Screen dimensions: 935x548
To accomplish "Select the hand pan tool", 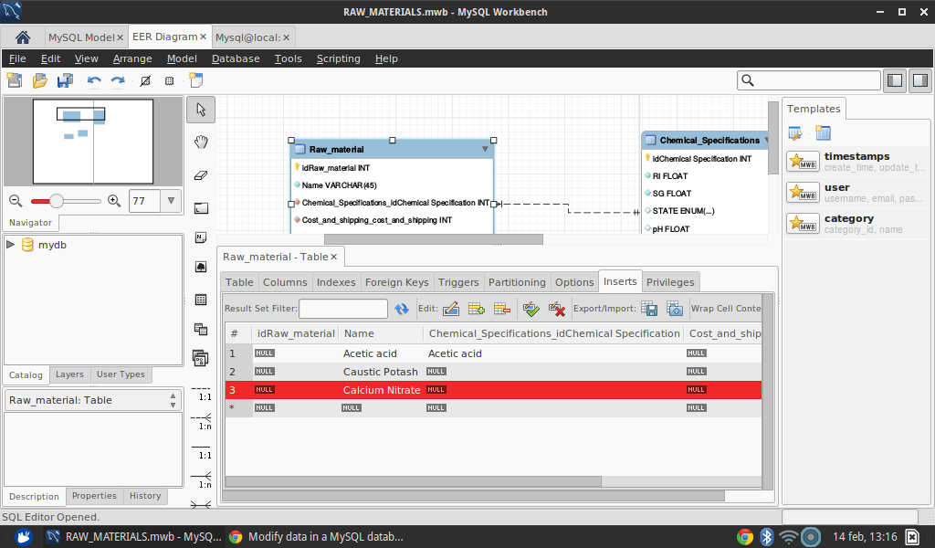I will pos(201,142).
